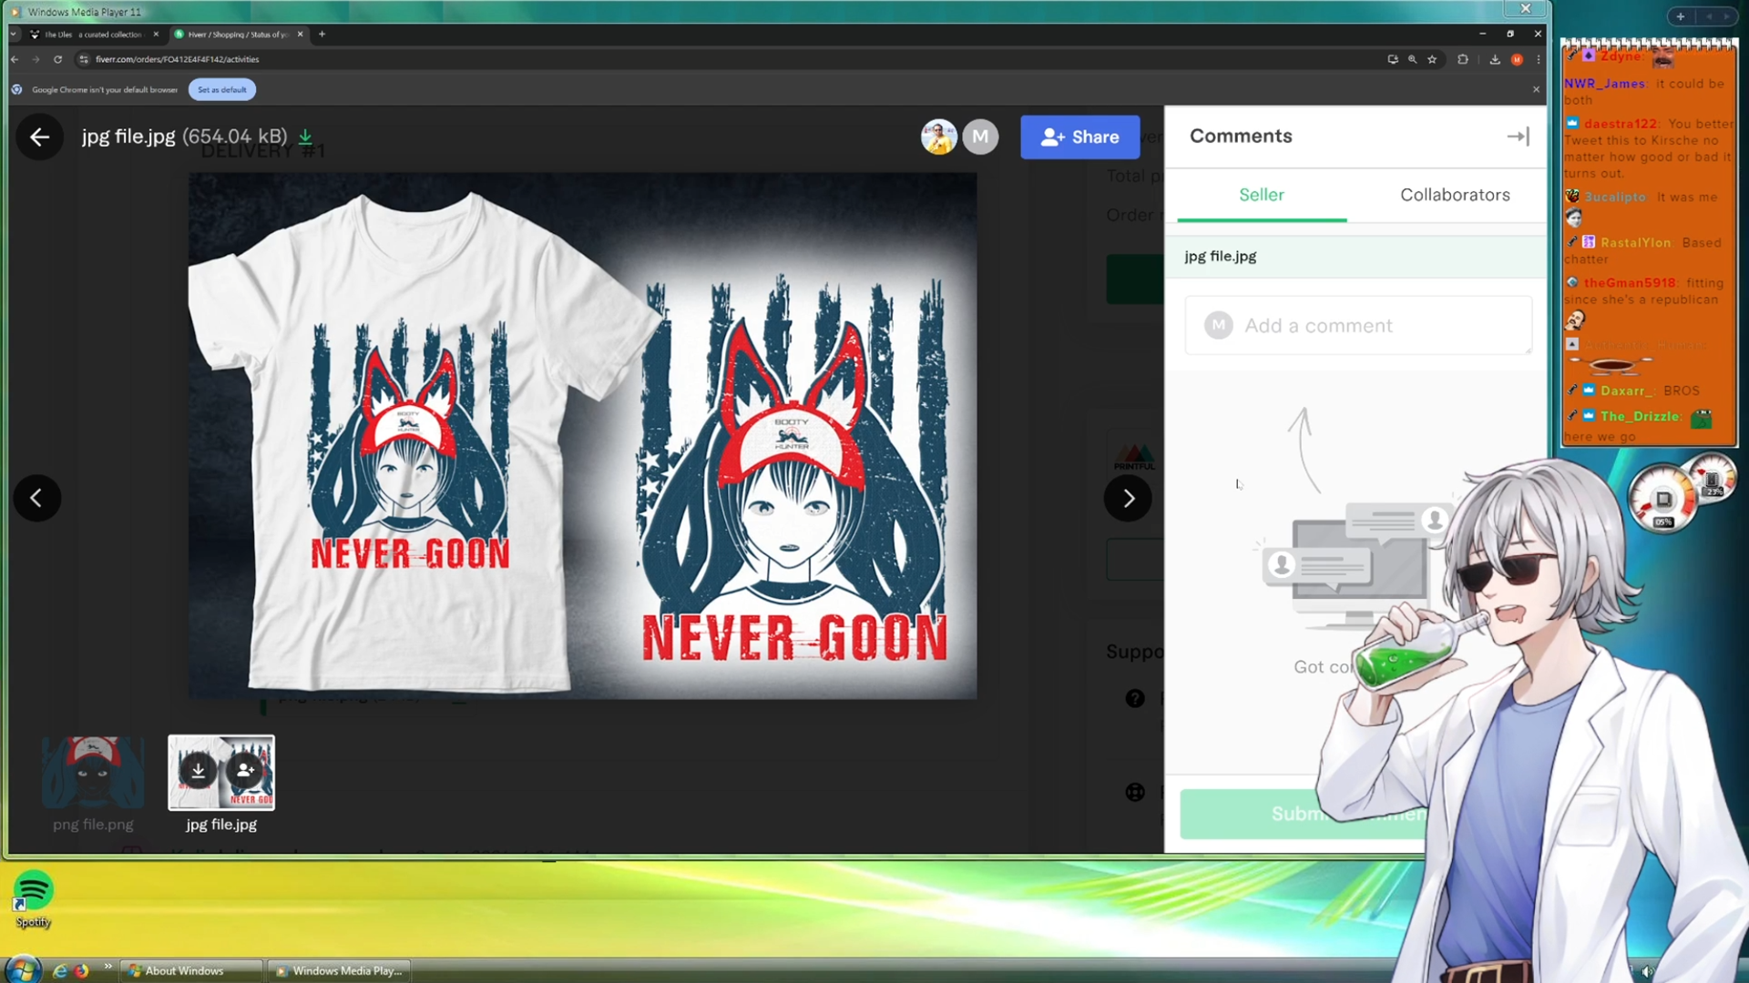Screen dimensions: 1749x983
Task: Click the add-person icon on the jpg thumbnail
Action: pos(245,770)
